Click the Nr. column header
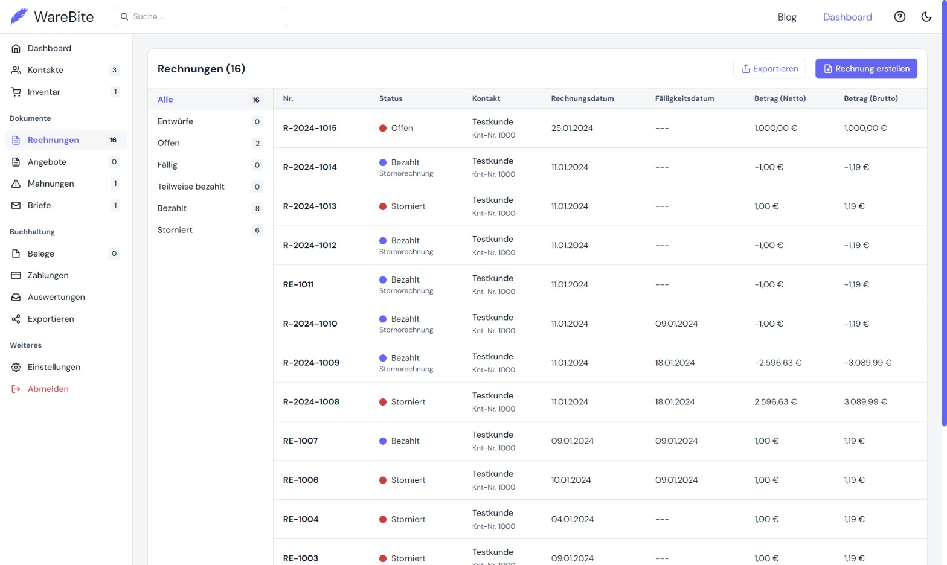This screenshot has height=565, width=947. click(x=288, y=98)
